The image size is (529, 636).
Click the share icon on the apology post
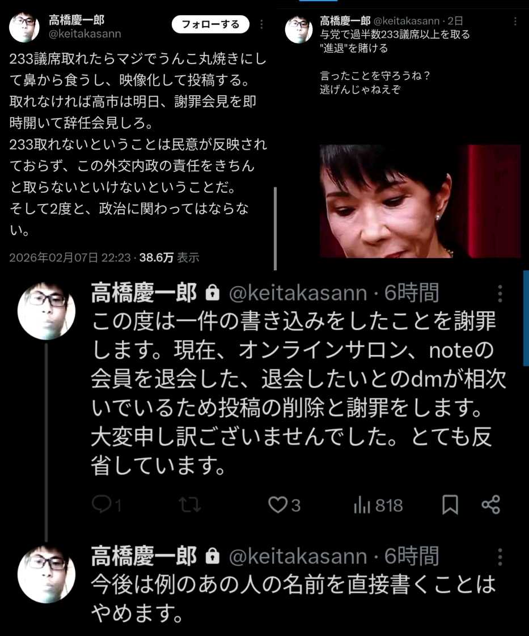491,505
